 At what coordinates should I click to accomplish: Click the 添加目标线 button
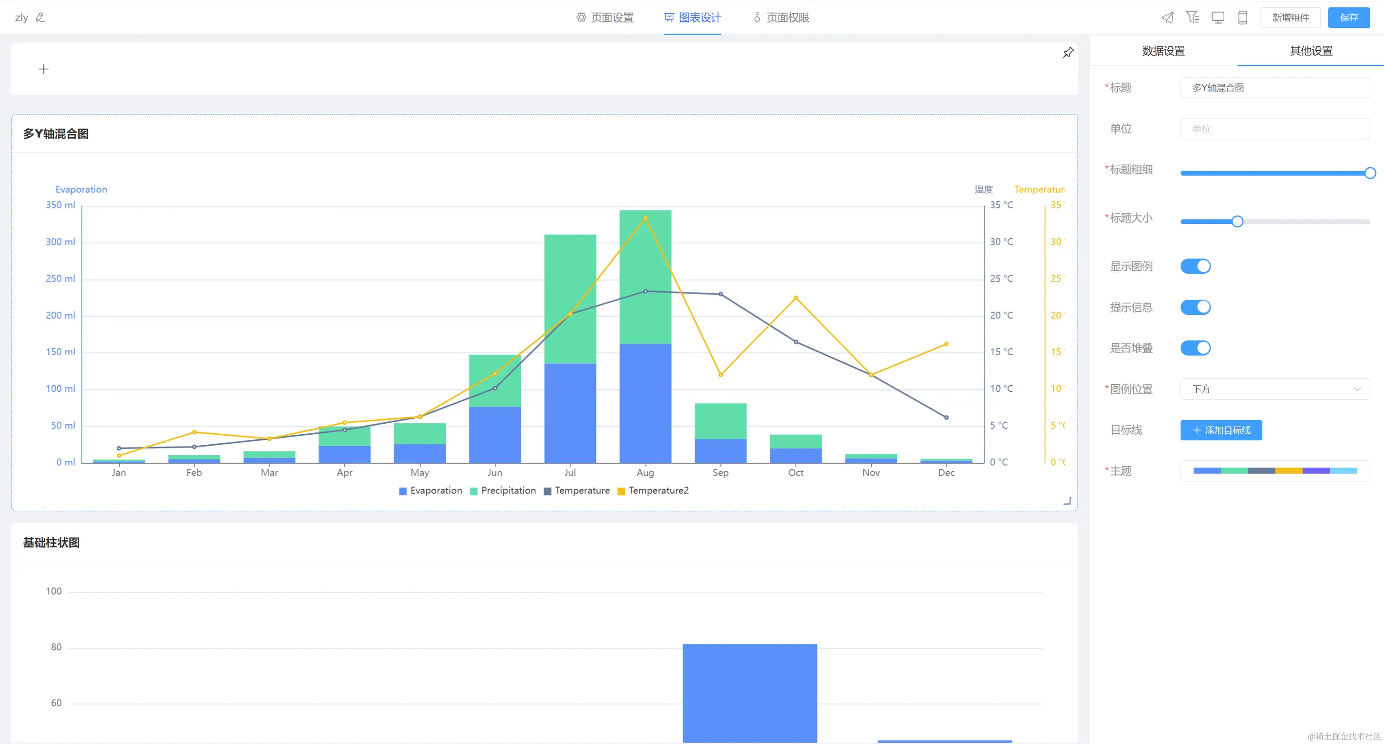coord(1221,430)
